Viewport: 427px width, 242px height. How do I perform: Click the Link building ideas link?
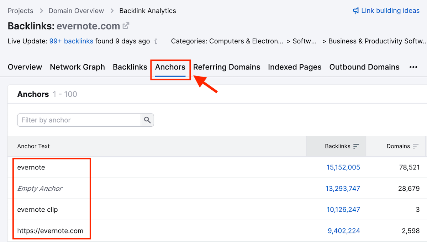click(x=390, y=11)
